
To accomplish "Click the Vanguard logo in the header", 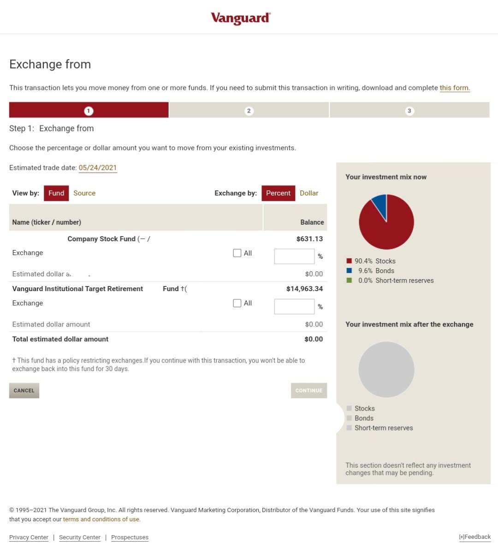I will [x=240, y=18].
